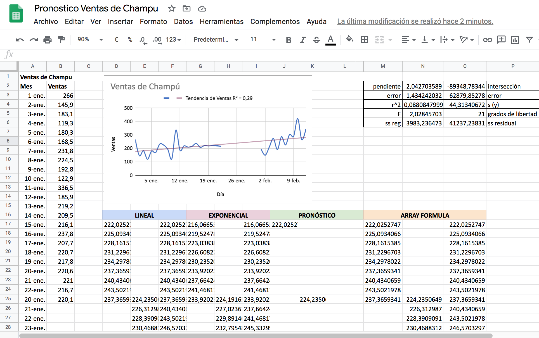Open the font size 11 dropdown
The width and height of the screenshot is (539, 338).
pyautogui.click(x=263, y=40)
